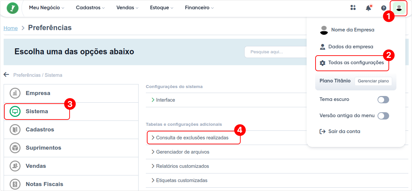The width and height of the screenshot is (412, 191).
Task: Expand Gerenciador de arquivos
Action: tap(277, 152)
